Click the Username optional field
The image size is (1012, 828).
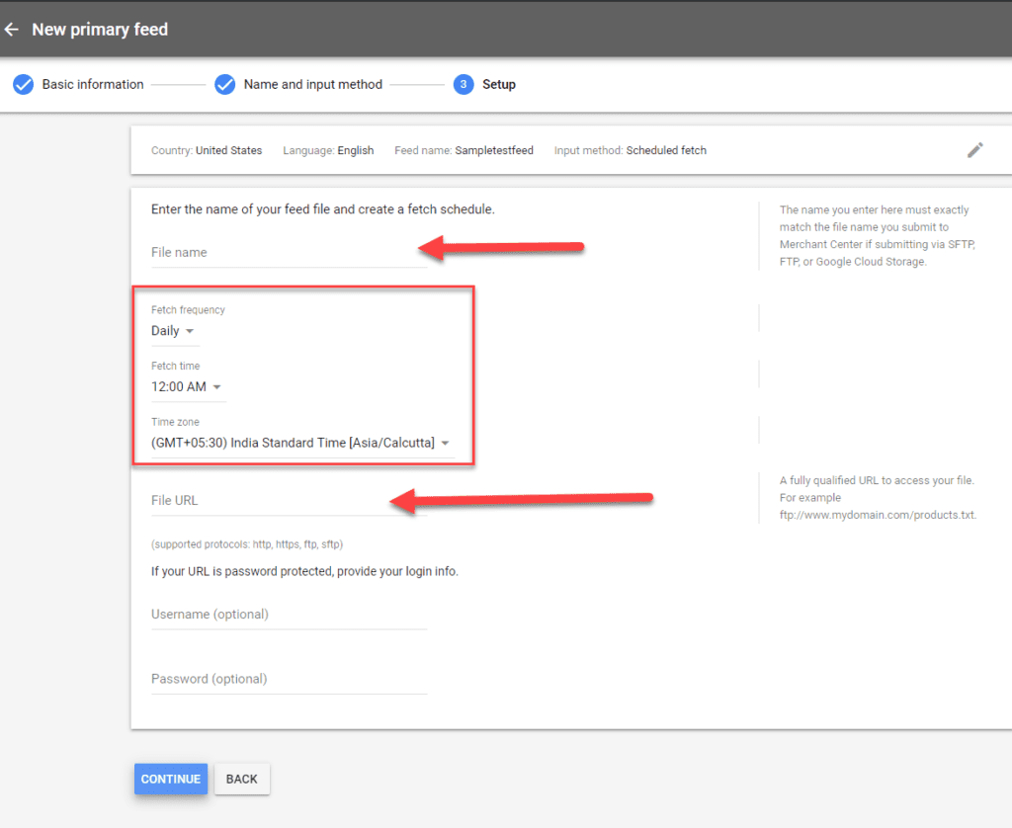(287, 614)
